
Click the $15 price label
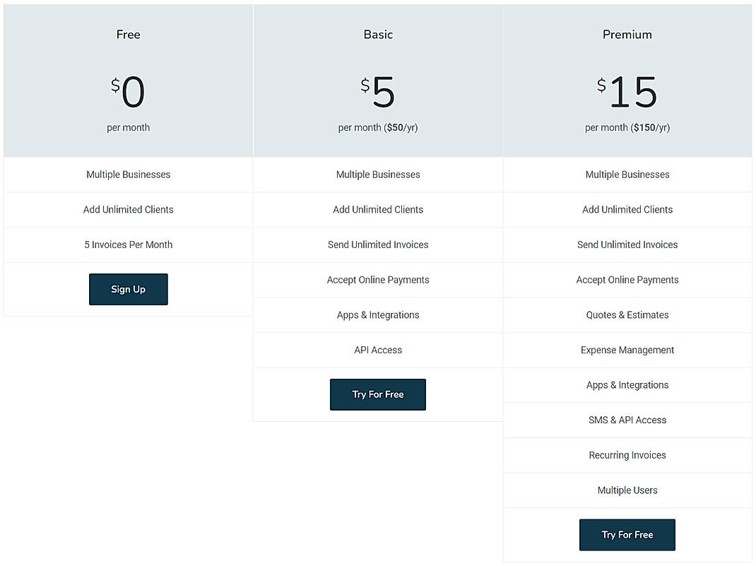tap(627, 92)
